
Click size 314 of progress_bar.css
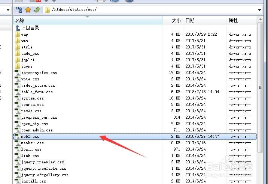pyautogui.click(x=177, y=117)
